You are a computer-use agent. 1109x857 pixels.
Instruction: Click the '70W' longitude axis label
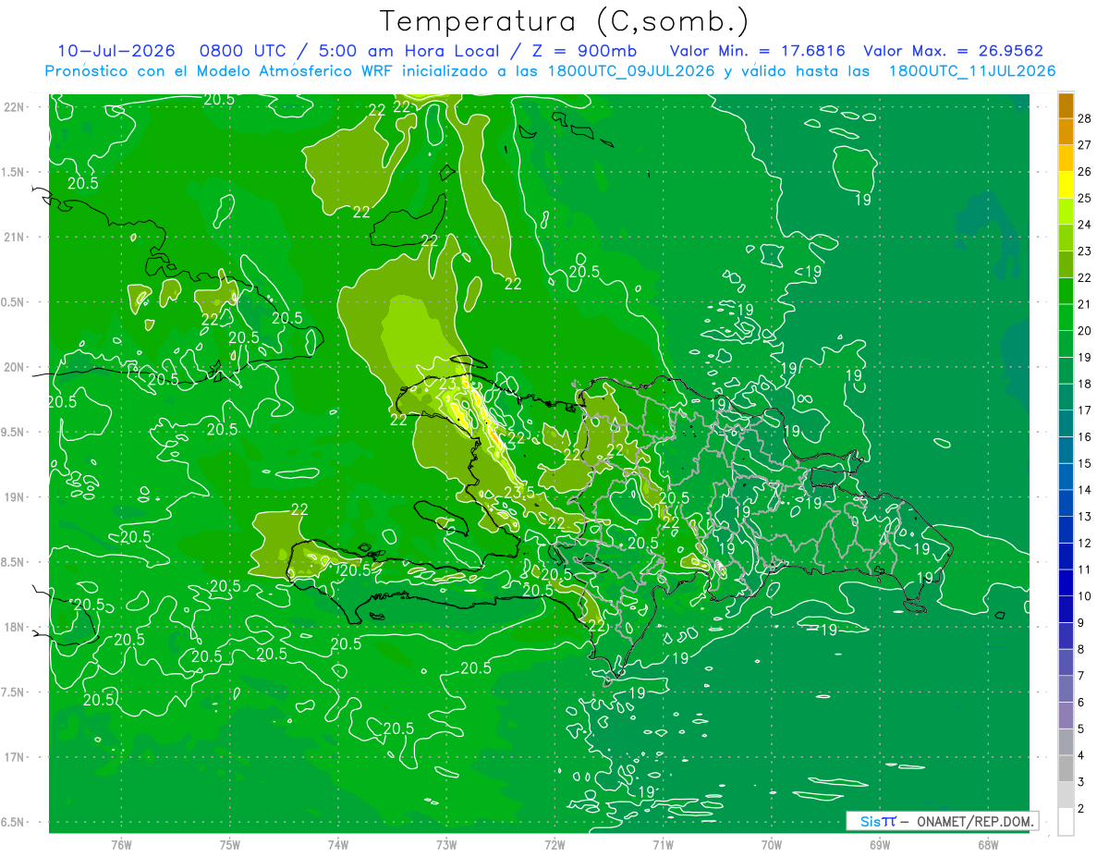(x=772, y=844)
